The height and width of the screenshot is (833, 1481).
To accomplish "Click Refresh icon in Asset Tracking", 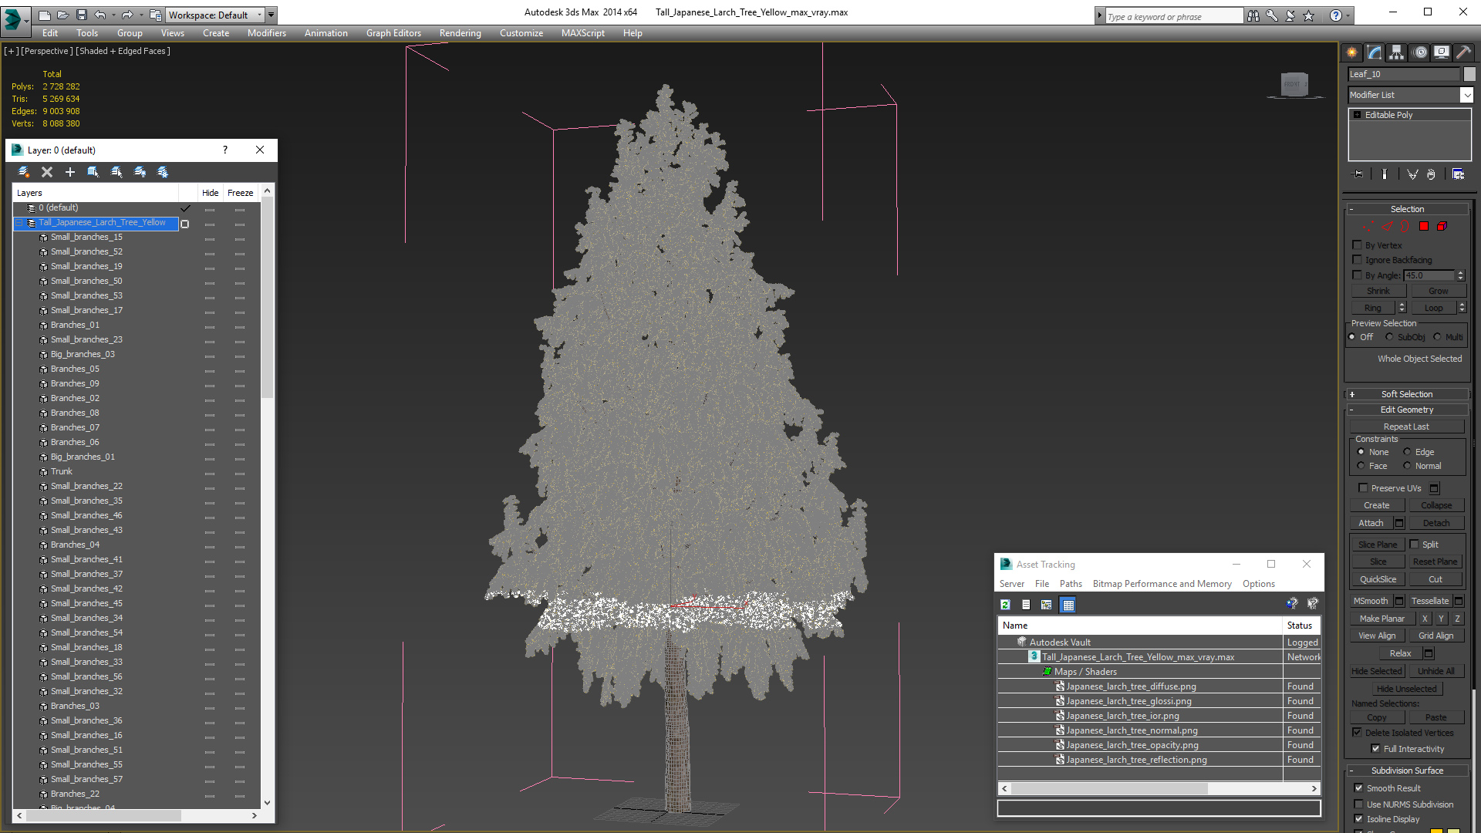I will tap(1005, 605).
